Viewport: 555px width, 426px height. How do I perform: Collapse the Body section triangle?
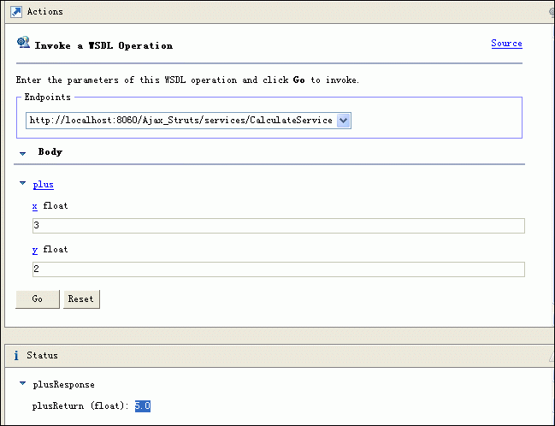tap(22, 154)
